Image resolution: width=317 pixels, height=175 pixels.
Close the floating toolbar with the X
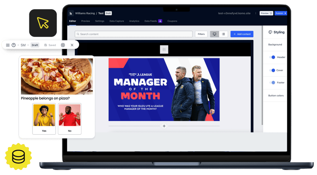click(x=72, y=45)
